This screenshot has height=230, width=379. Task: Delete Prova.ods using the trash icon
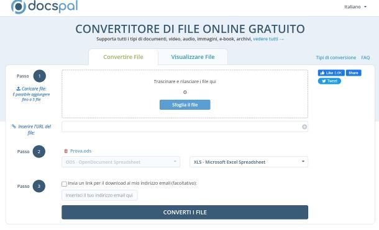tap(66, 151)
